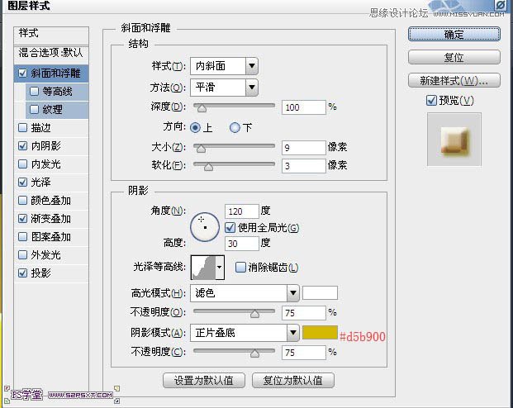Select the 投影 label in style list

coord(41,273)
